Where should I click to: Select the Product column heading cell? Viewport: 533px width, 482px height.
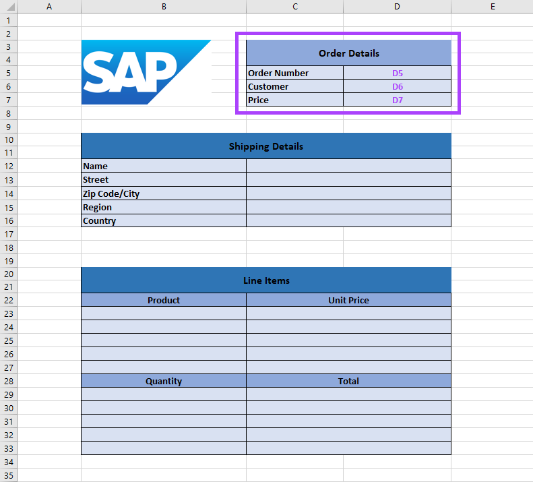tap(164, 300)
